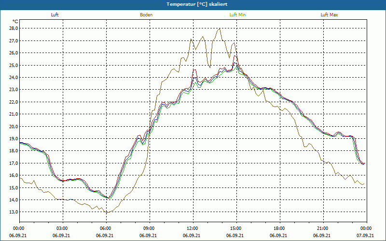This screenshot has width=386, height=241.
Task: Click the 24,0 y-axis value
Action: (x=14, y=78)
